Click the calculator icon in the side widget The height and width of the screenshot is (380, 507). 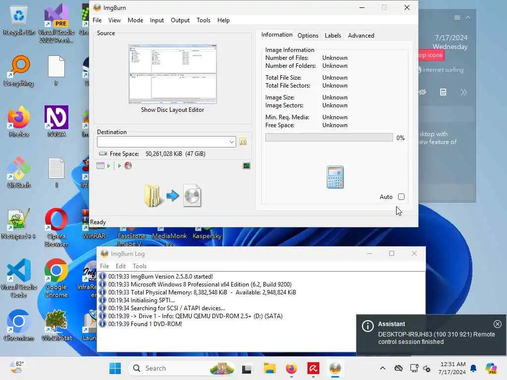(443, 93)
